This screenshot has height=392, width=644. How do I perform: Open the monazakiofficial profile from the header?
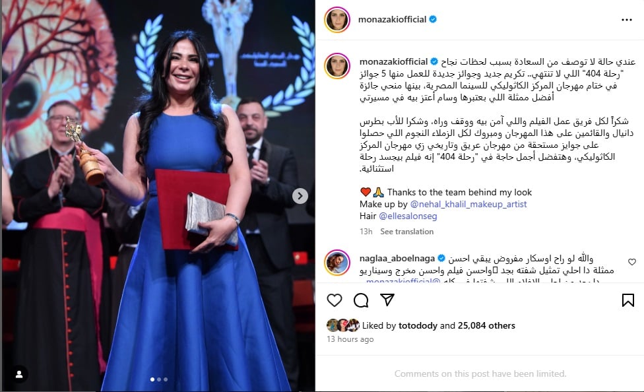(x=392, y=19)
